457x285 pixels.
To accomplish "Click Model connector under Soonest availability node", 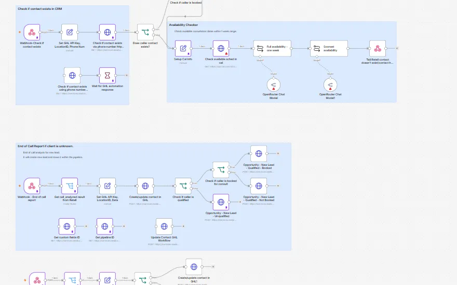I will coord(317,57).
